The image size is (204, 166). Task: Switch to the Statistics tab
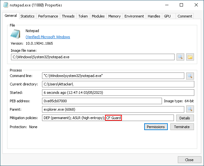point(27,16)
